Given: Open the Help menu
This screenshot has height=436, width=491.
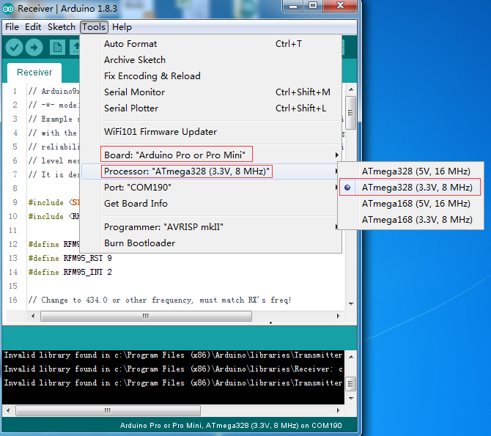Looking at the screenshot, I should click(122, 27).
